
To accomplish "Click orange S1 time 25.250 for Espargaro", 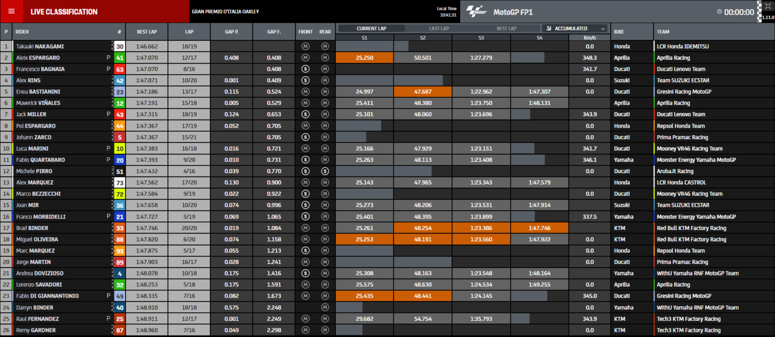I will (364, 58).
